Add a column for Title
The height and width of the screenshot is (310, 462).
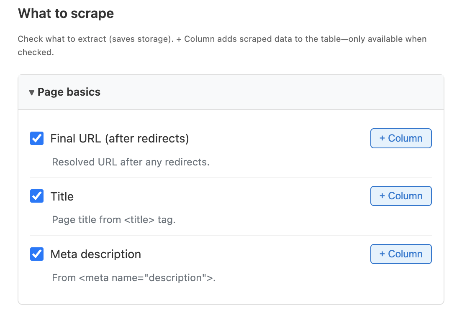[401, 196]
